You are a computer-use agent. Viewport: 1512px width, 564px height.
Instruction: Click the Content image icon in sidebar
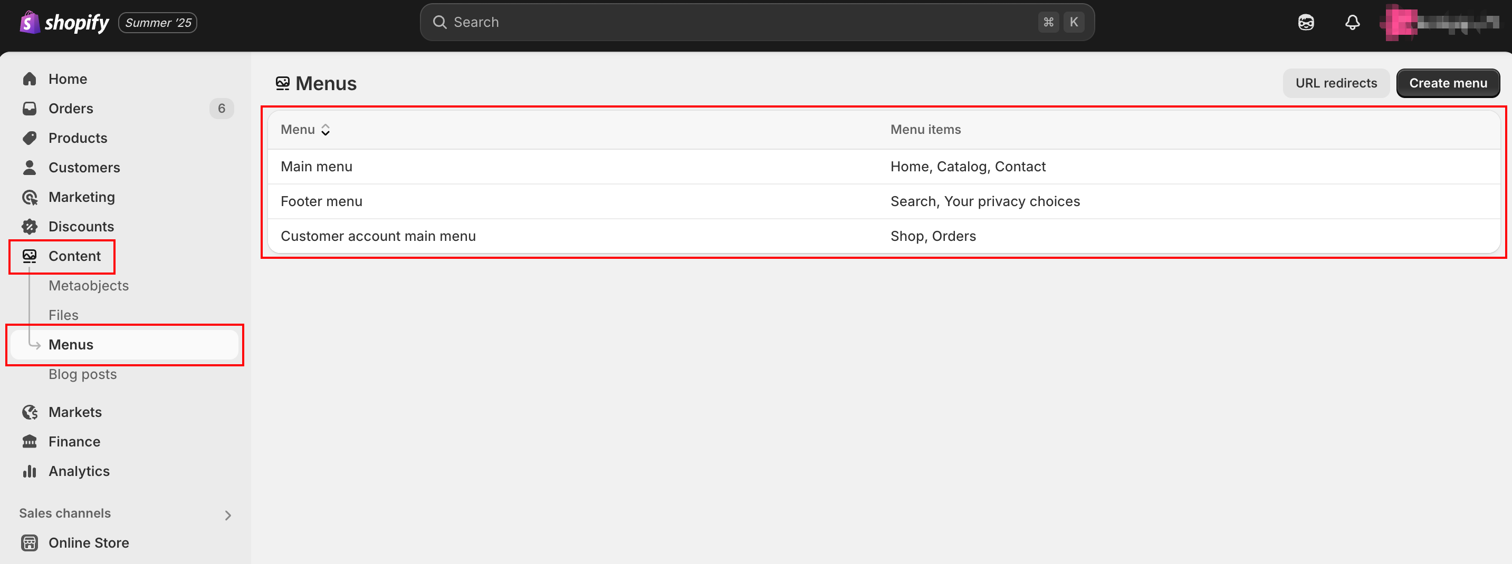point(30,256)
